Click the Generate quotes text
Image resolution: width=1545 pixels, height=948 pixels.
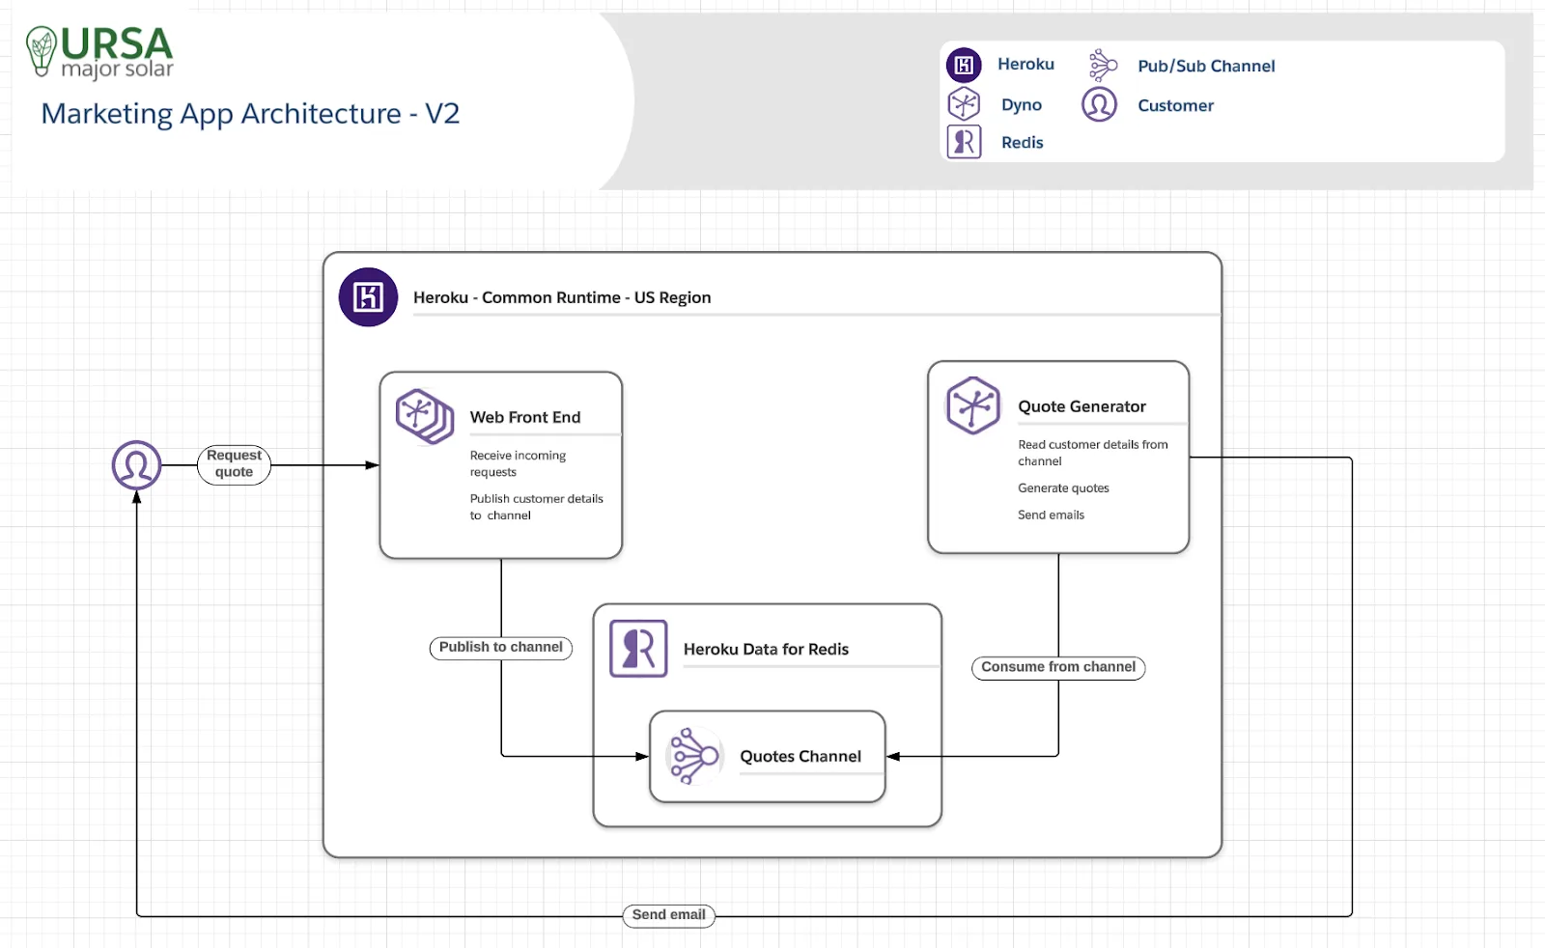point(1063,488)
